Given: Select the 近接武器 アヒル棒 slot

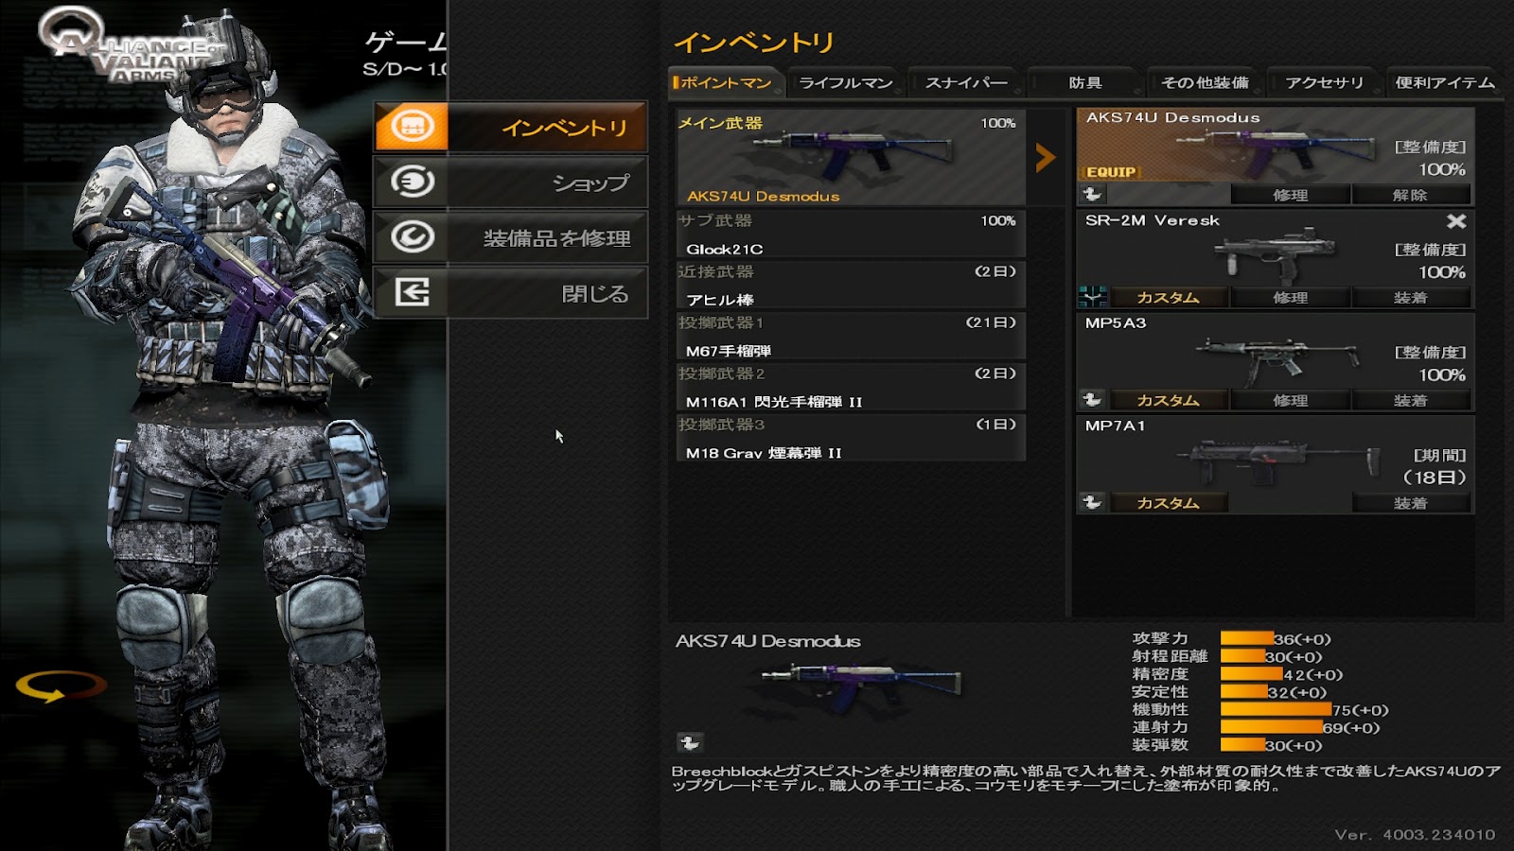Looking at the screenshot, I should click(x=851, y=286).
